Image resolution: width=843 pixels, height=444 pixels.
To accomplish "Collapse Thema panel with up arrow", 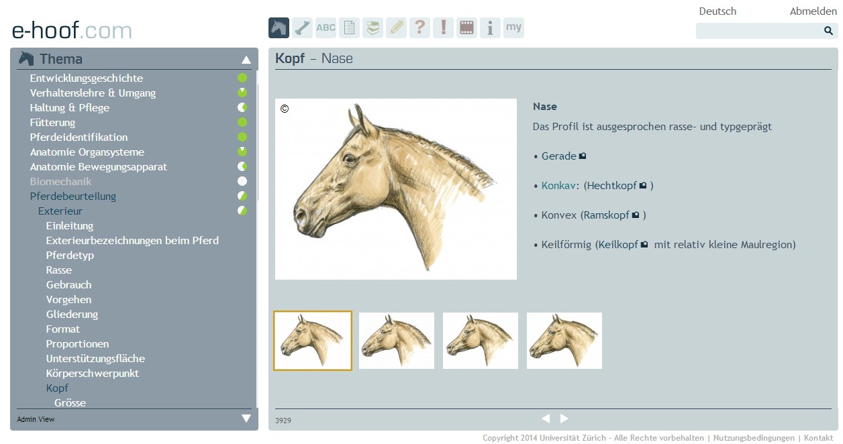I will pyautogui.click(x=246, y=60).
